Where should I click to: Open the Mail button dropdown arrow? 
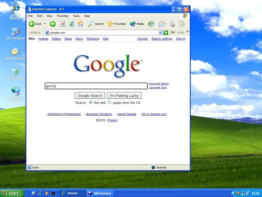[166, 24]
